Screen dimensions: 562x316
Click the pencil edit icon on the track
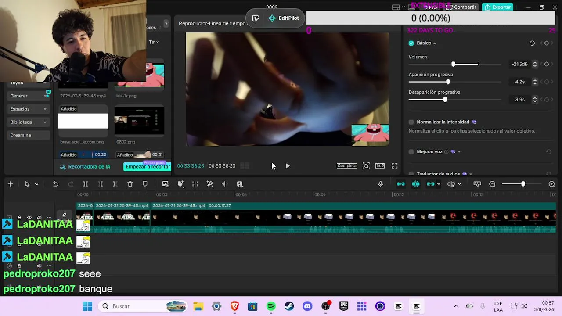point(64,215)
